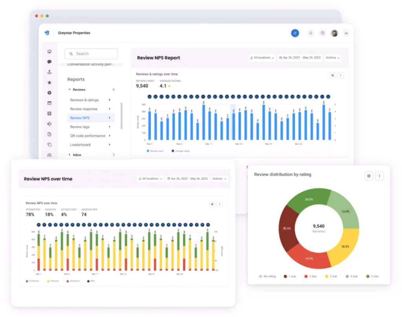Open the help question mark icon
The width and height of the screenshot is (402, 317).
(322, 33)
